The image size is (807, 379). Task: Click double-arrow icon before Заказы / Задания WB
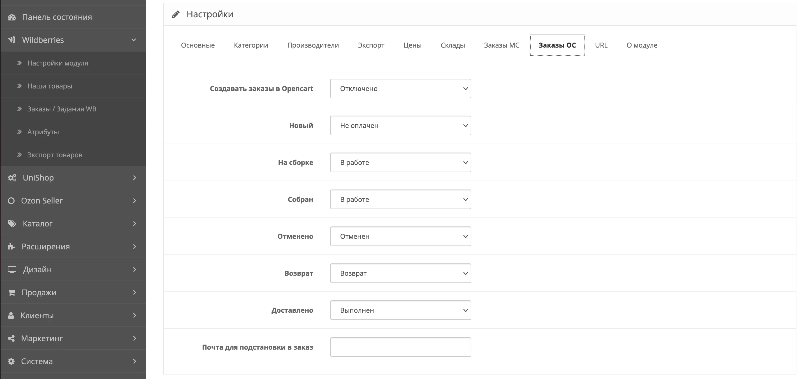pyautogui.click(x=19, y=109)
